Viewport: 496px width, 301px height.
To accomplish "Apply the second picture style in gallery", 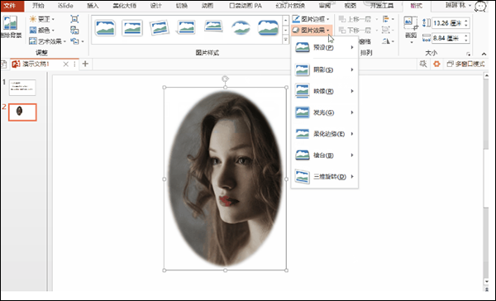I will coord(132,28).
